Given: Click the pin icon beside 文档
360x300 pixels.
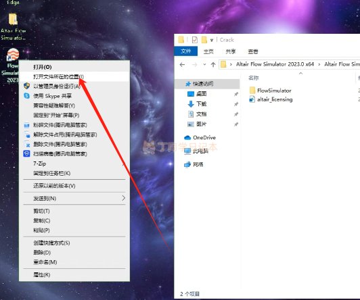Looking at the screenshot, I should click(236, 114).
